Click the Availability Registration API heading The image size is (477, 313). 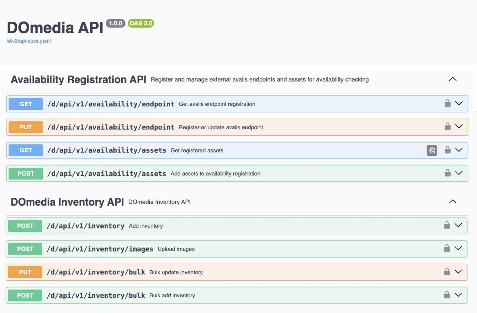78,79
